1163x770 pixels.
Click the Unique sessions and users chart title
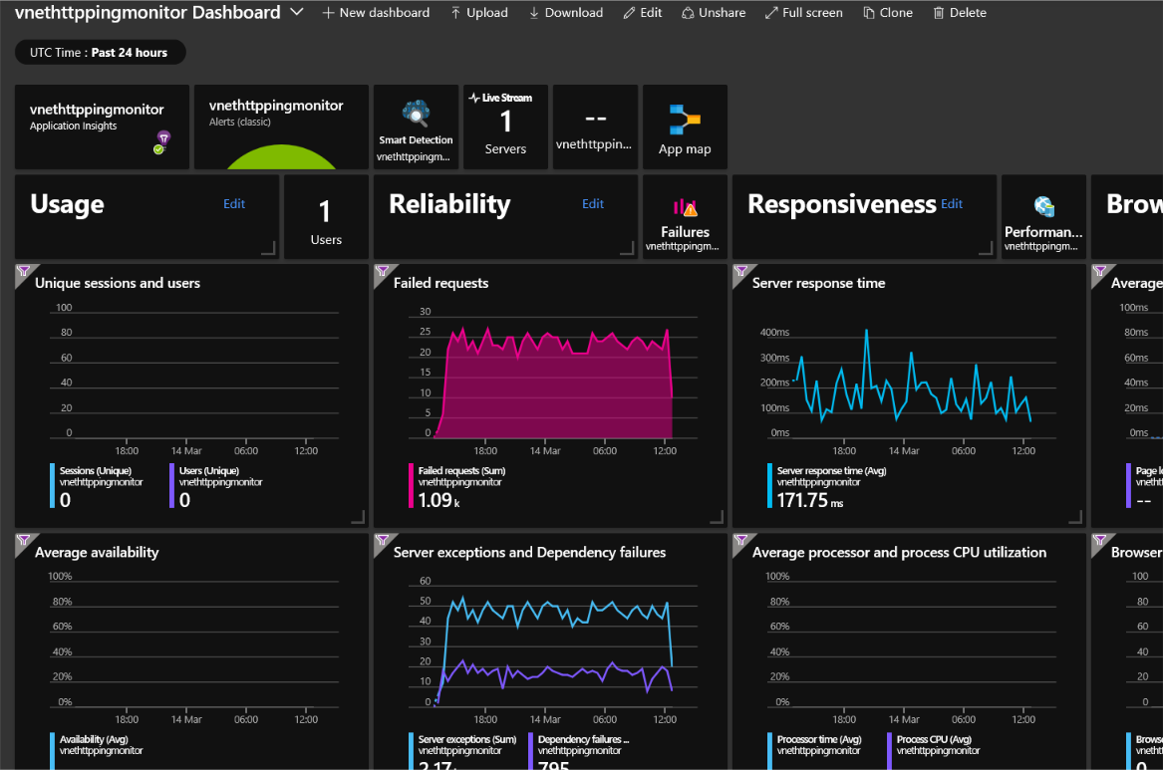pyautogui.click(x=118, y=283)
